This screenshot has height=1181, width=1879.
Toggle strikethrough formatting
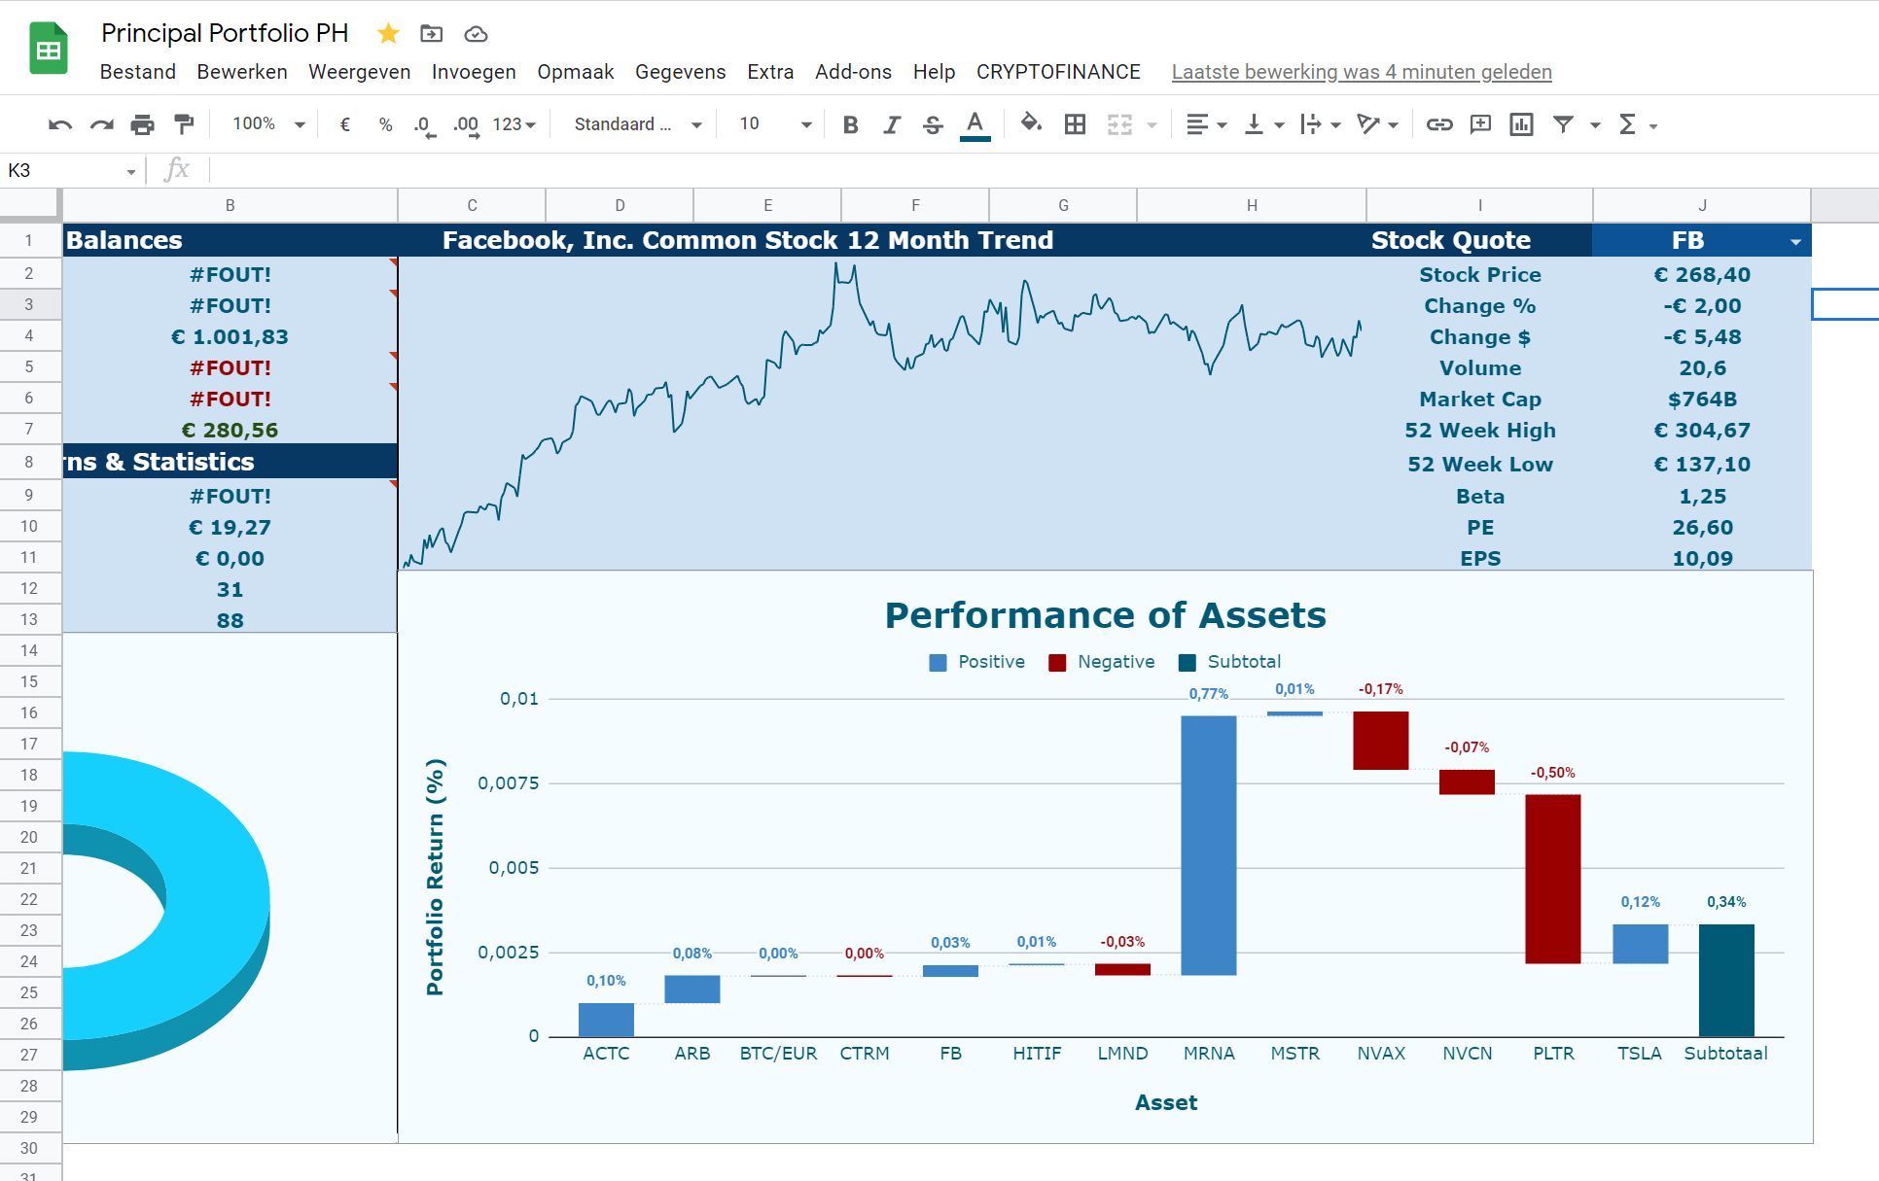pyautogui.click(x=933, y=124)
